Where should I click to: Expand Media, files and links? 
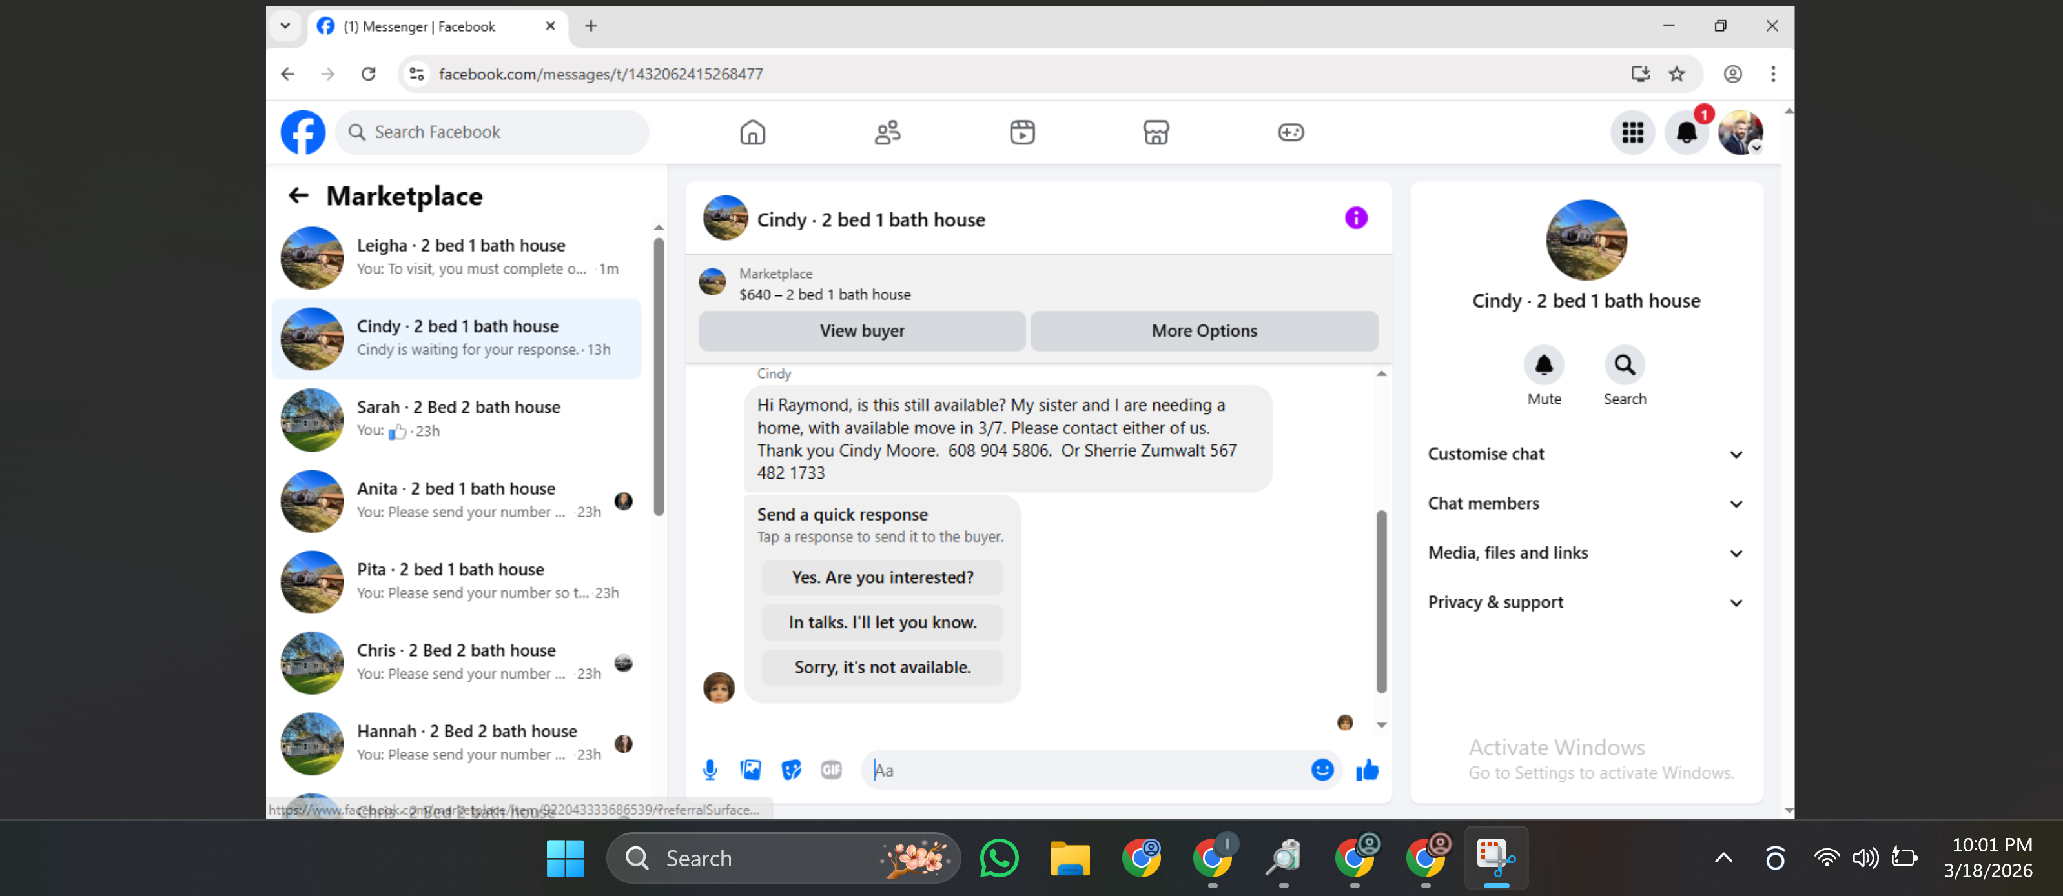(1585, 553)
